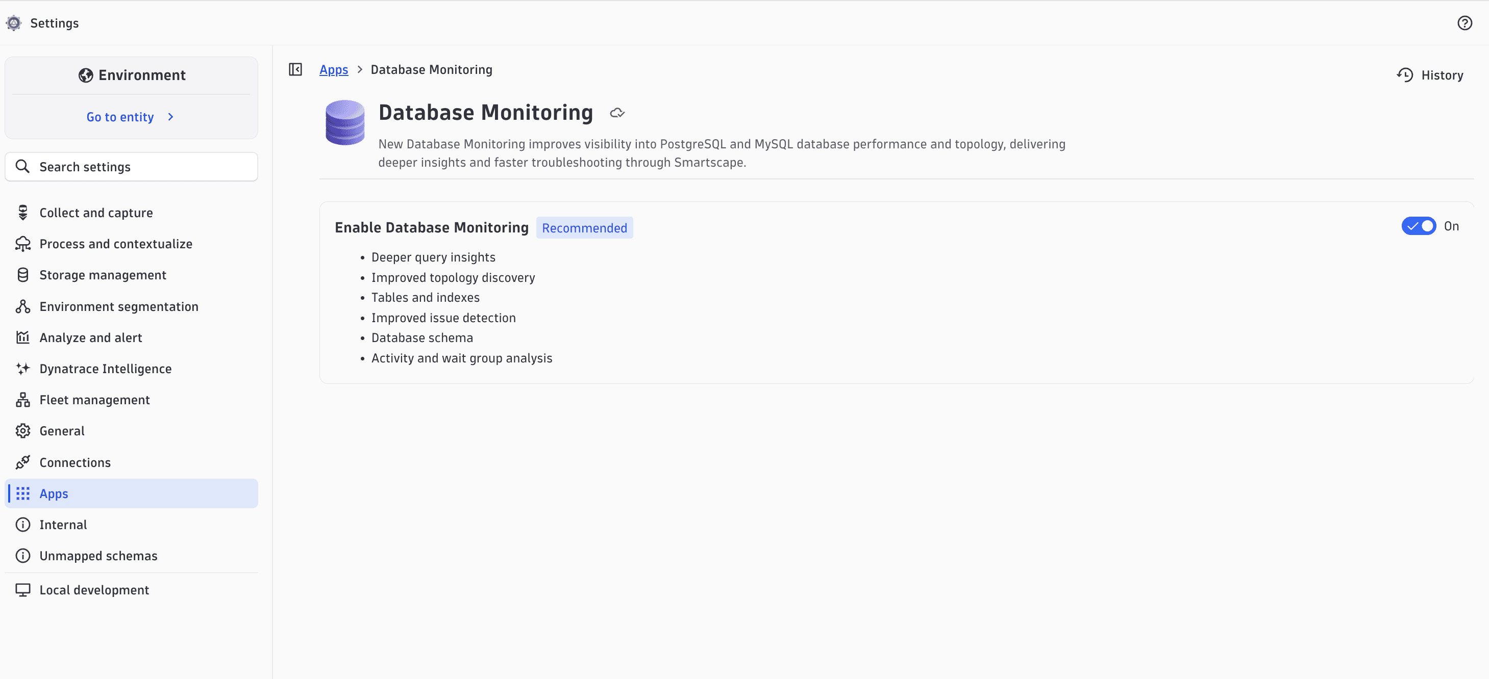Select the Apps sidebar item
Image resolution: width=1489 pixels, height=679 pixels.
coord(131,493)
